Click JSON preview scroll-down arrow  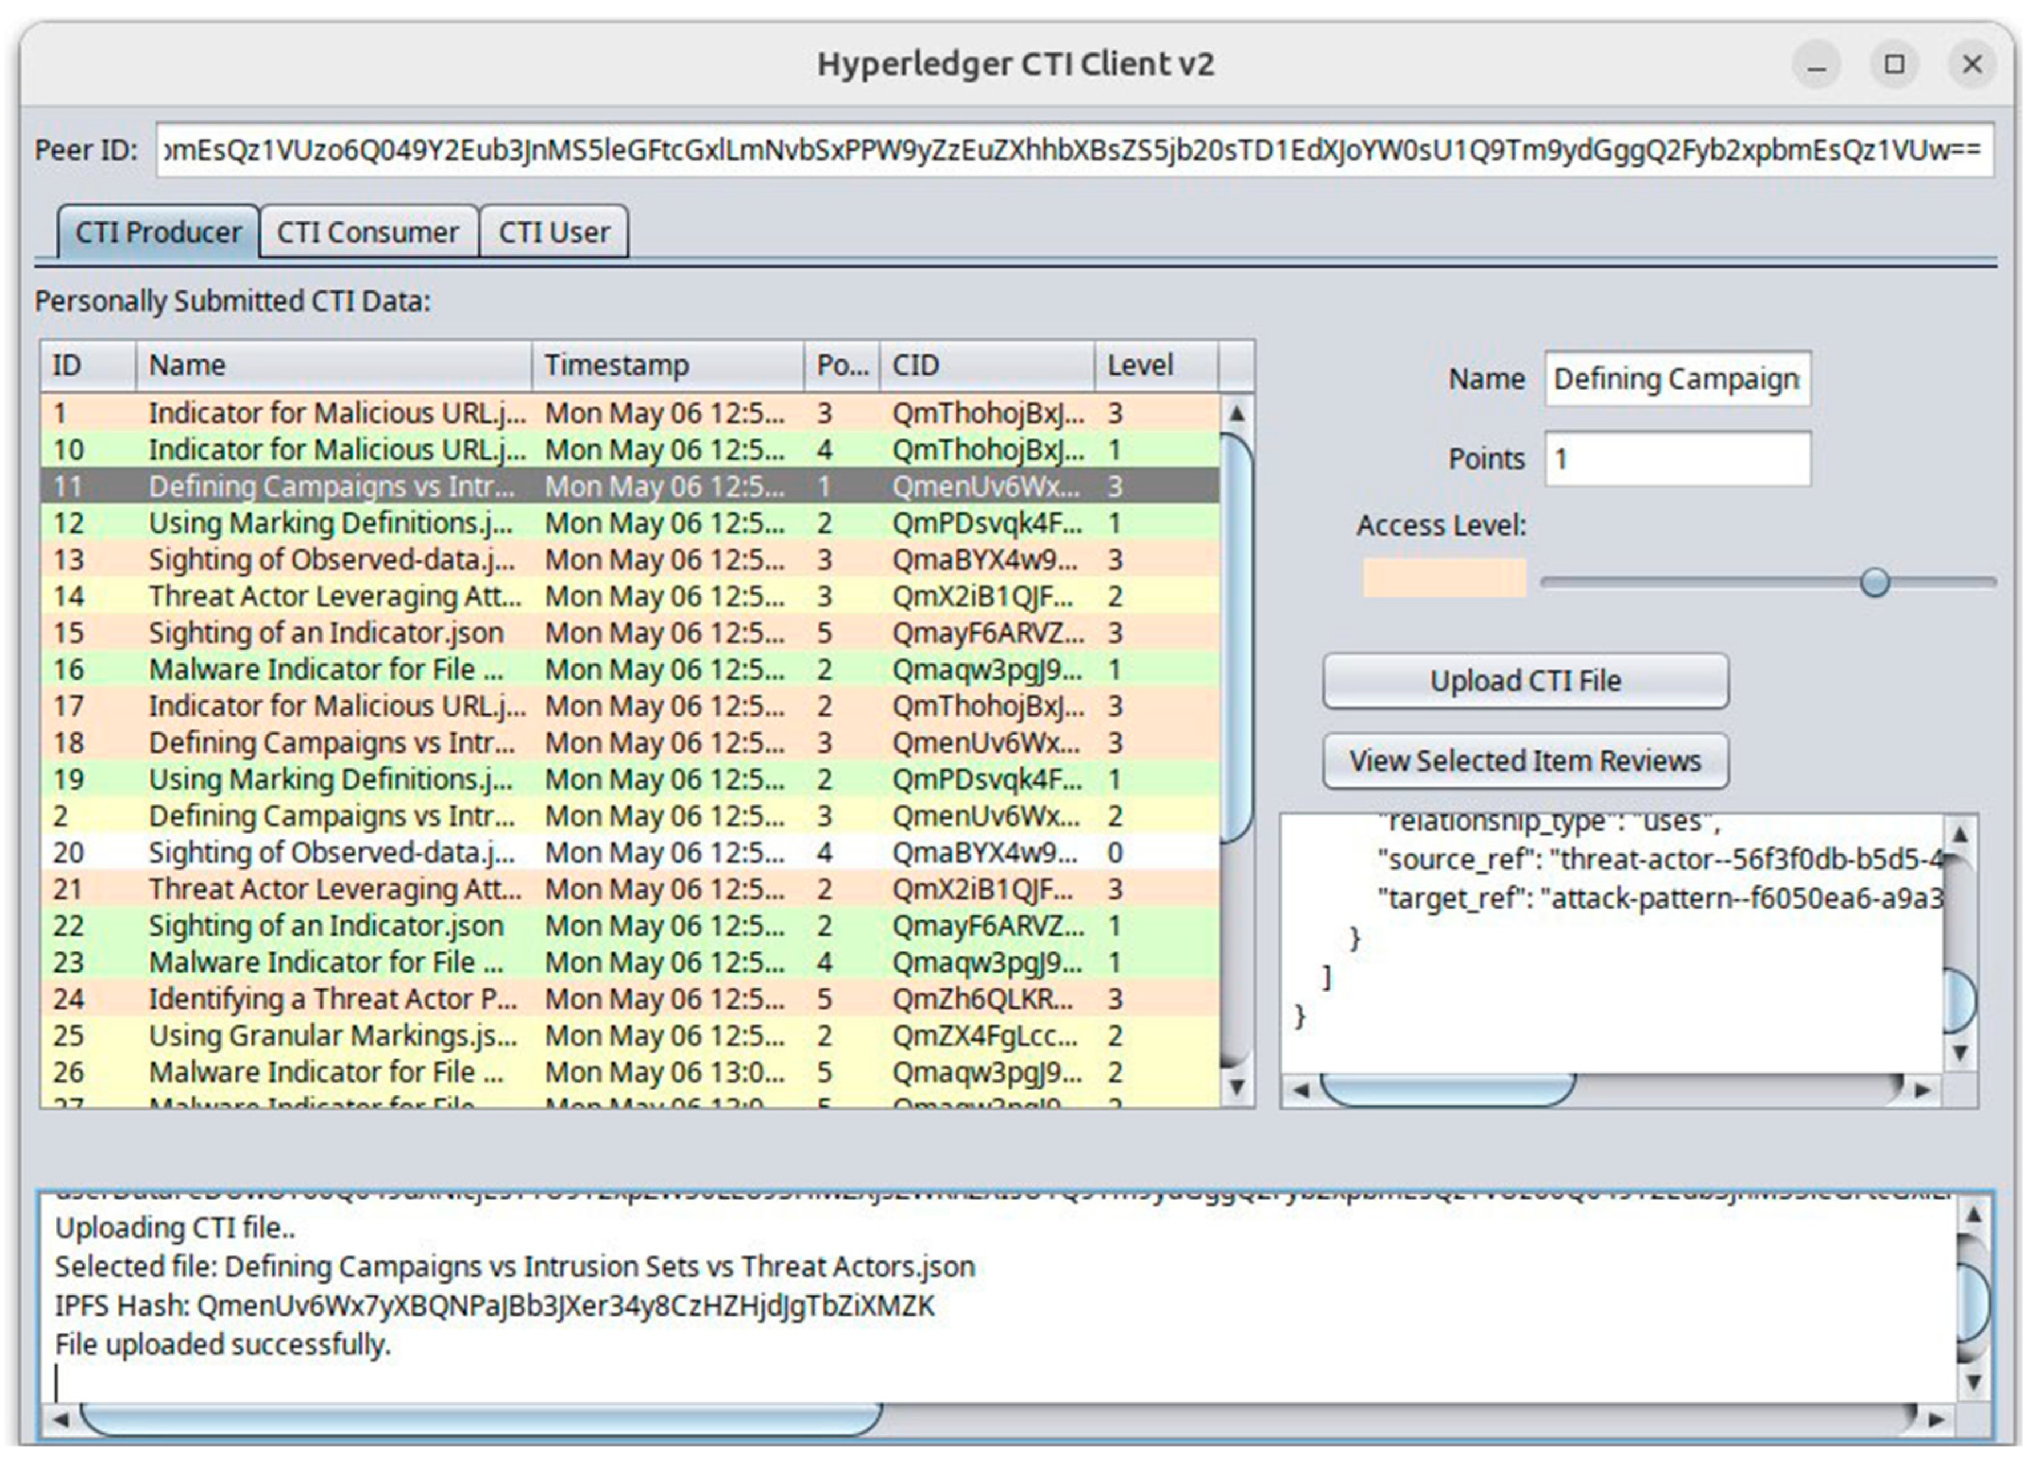coord(1960,1053)
